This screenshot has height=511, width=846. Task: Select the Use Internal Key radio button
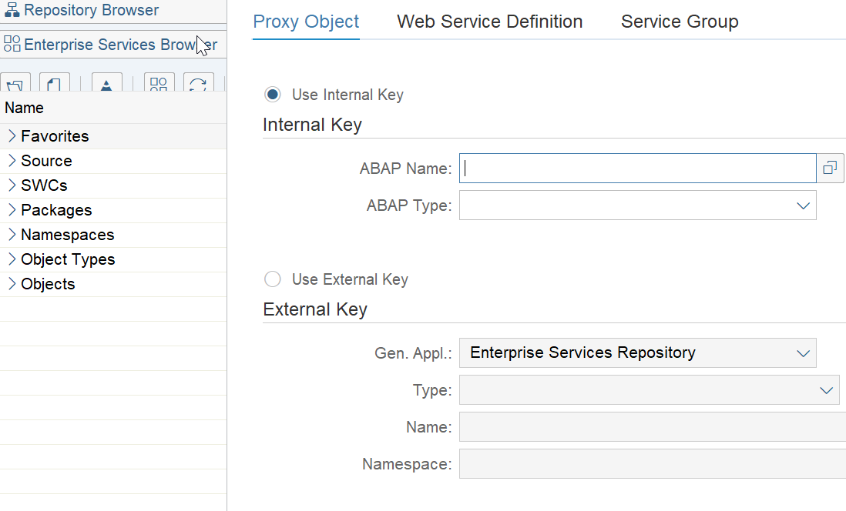tap(273, 94)
